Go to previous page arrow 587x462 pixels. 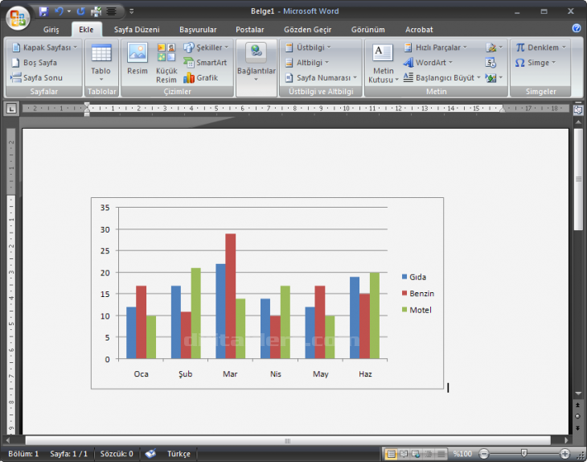(x=578, y=406)
